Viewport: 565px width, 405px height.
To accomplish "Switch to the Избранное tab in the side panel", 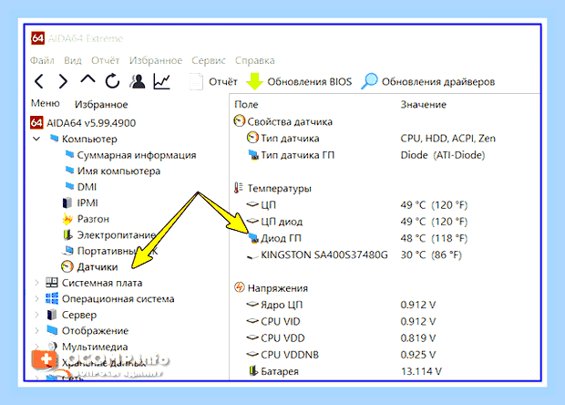I will (x=101, y=104).
